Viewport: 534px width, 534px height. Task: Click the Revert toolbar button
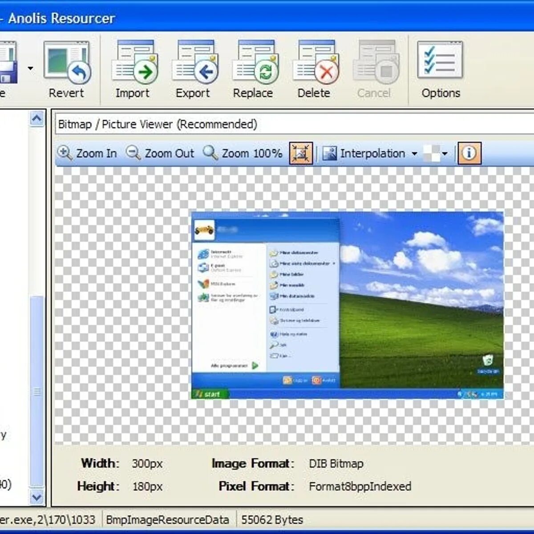coord(67,69)
